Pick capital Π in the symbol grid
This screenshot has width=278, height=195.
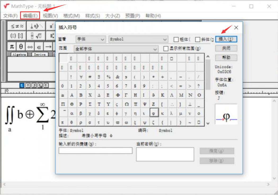click(63, 104)
